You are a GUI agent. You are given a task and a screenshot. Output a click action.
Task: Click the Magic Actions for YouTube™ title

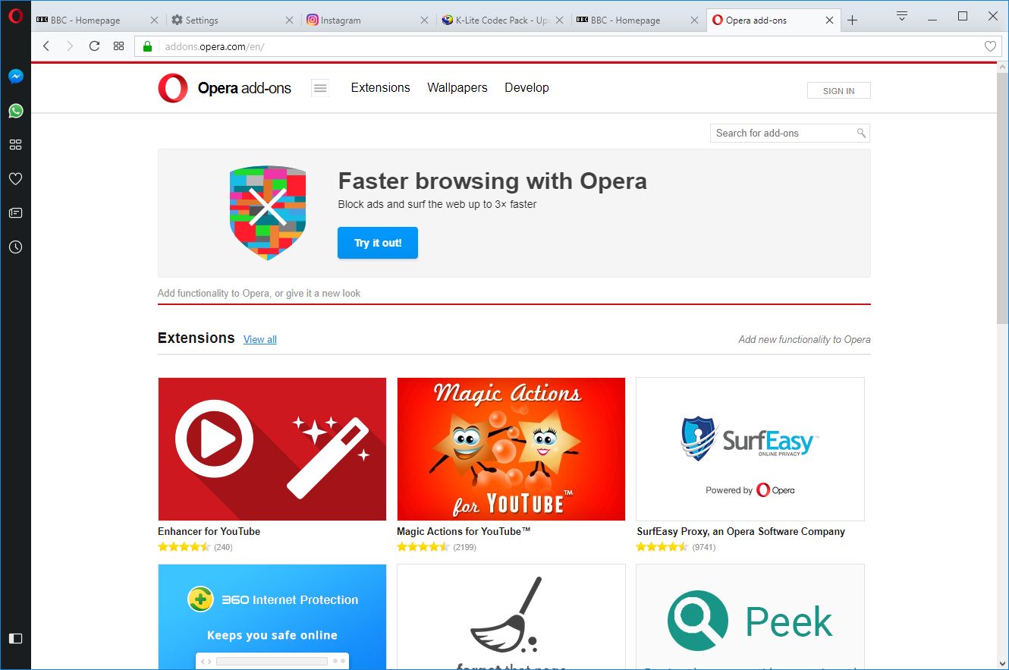pos(464,531)
